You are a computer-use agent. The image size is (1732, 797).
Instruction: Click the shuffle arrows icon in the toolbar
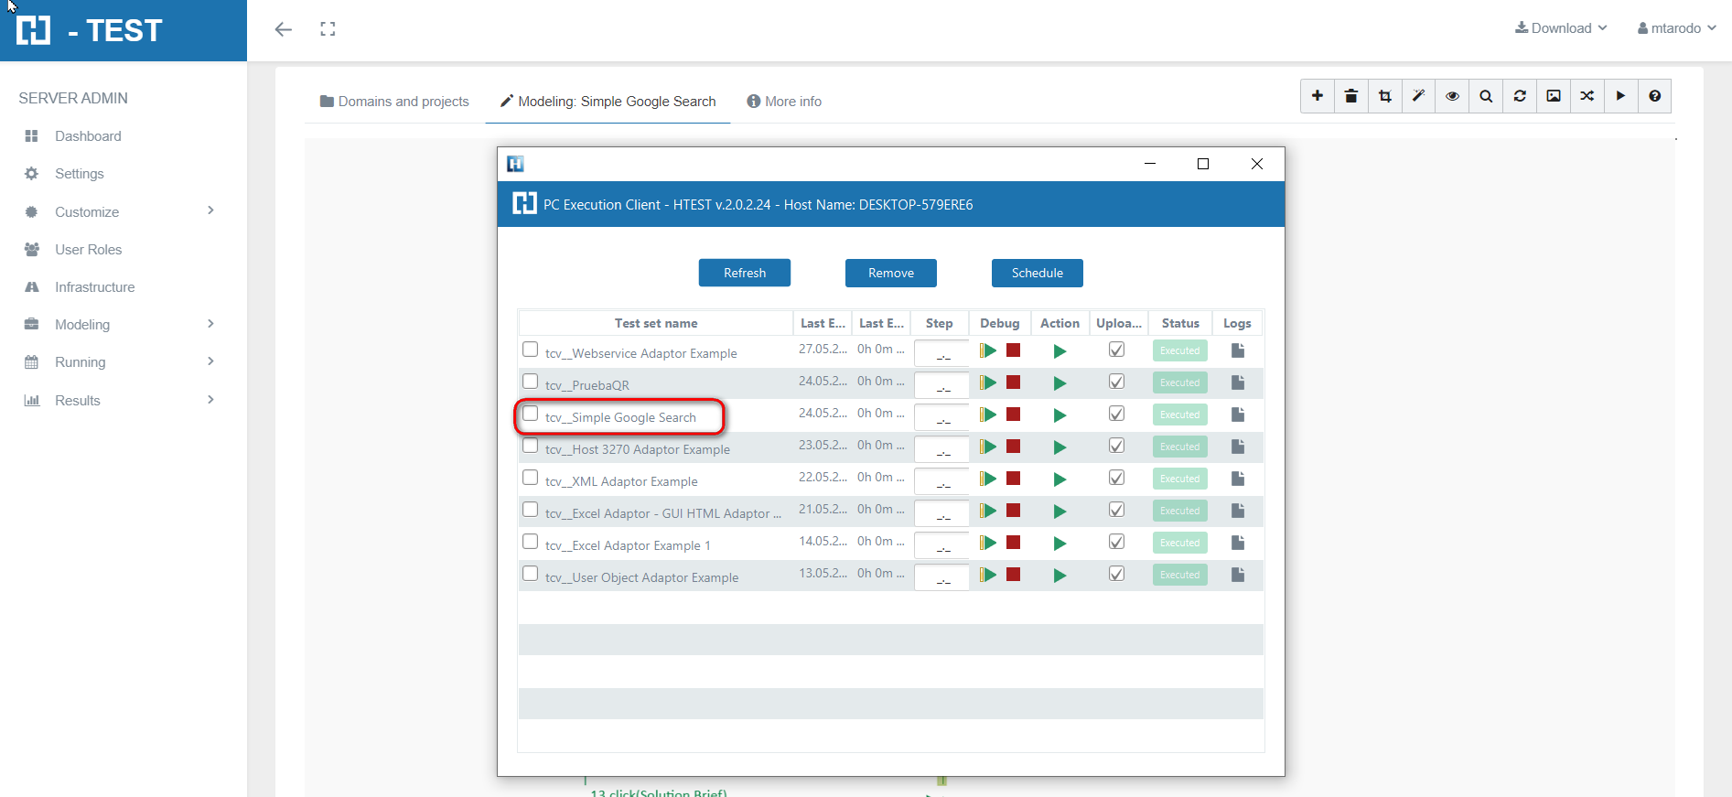coord(1587,96)
